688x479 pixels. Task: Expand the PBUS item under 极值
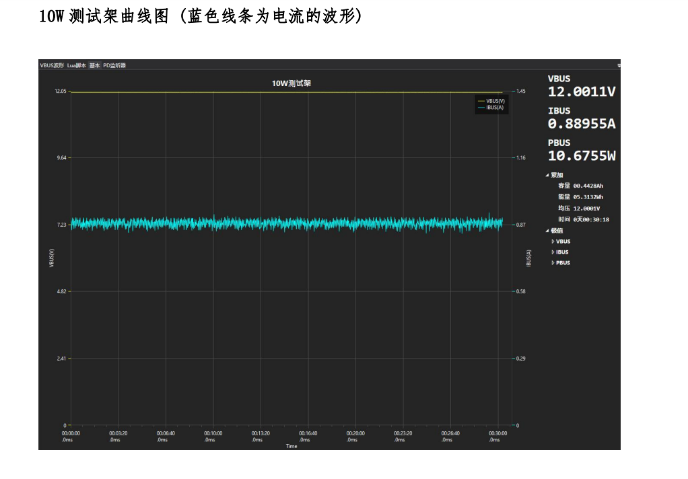click(x=553, y=263)
